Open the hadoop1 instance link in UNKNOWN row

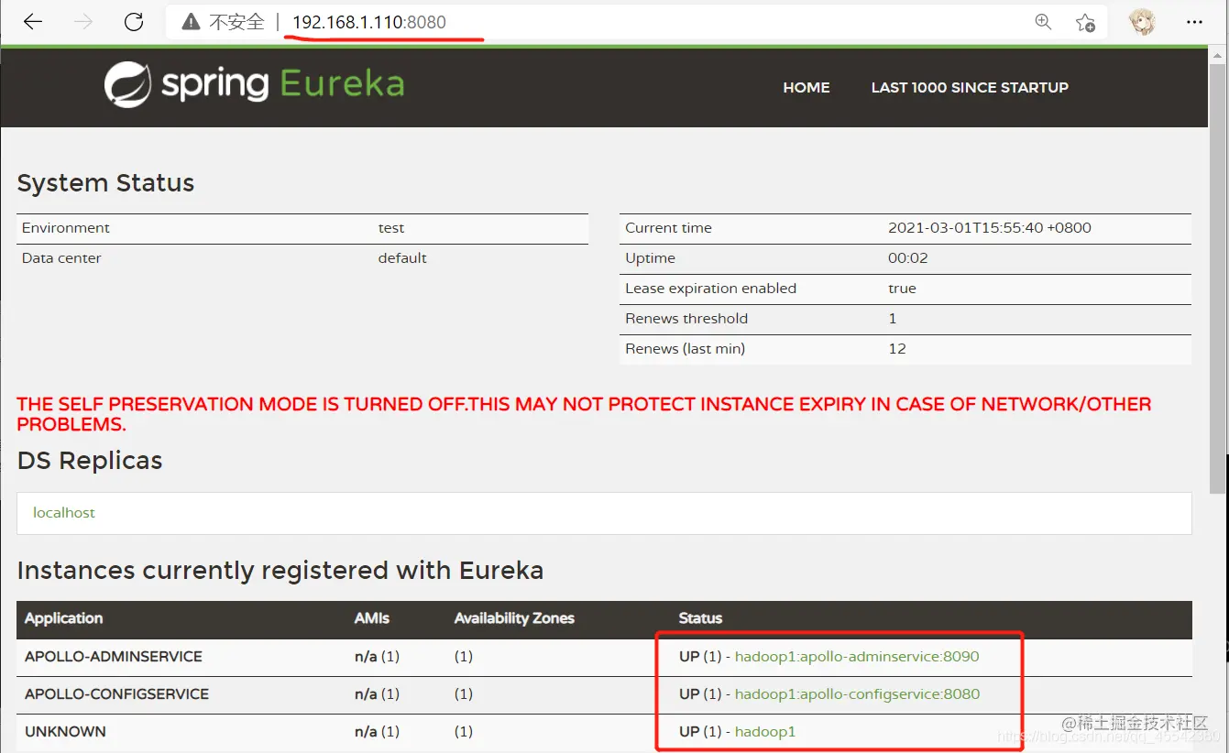pyautogui.click(x=765, y=732)
